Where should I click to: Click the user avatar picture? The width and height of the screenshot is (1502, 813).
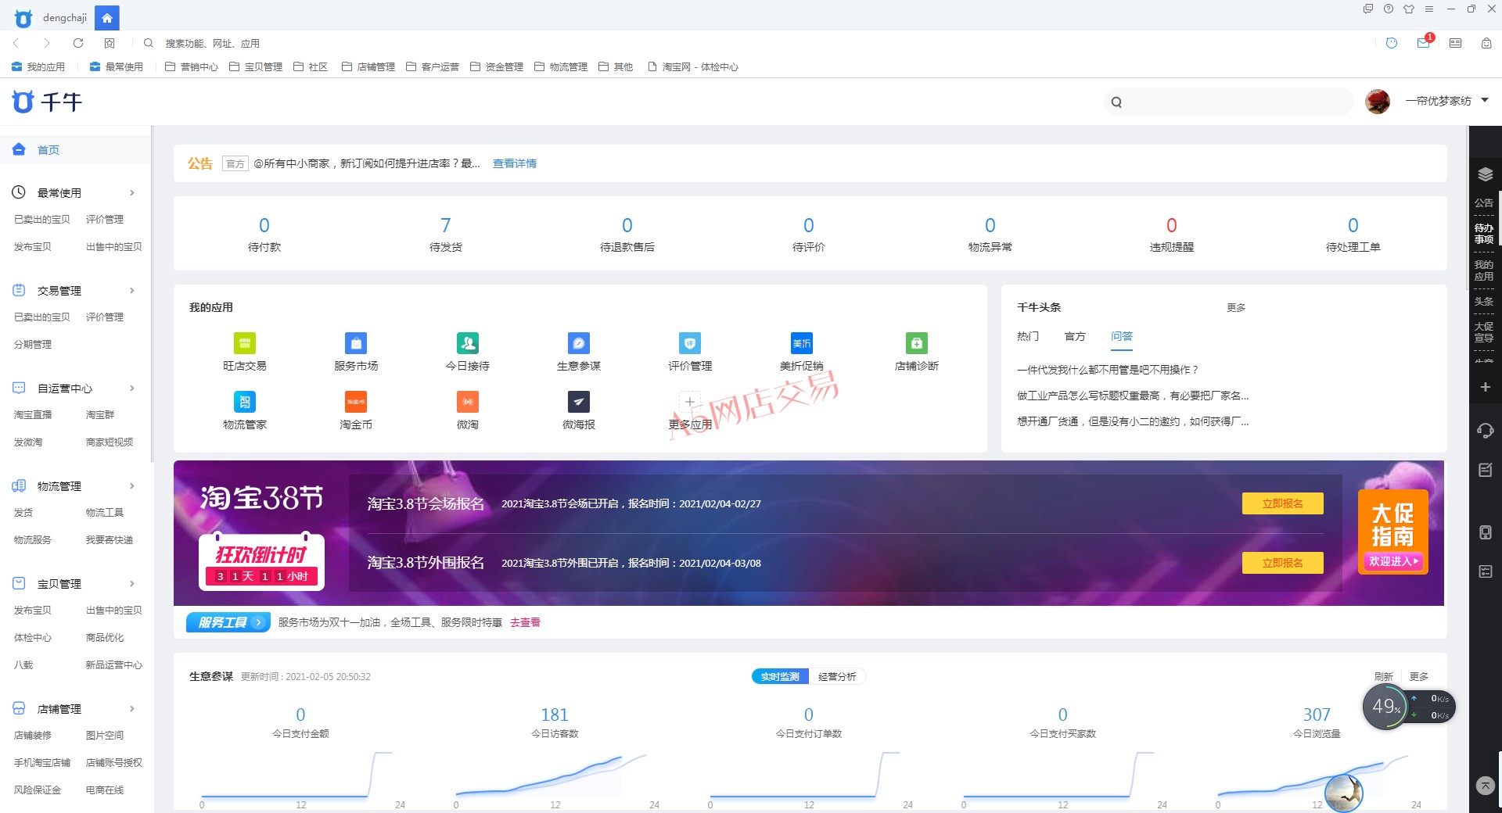[1377, 102]
